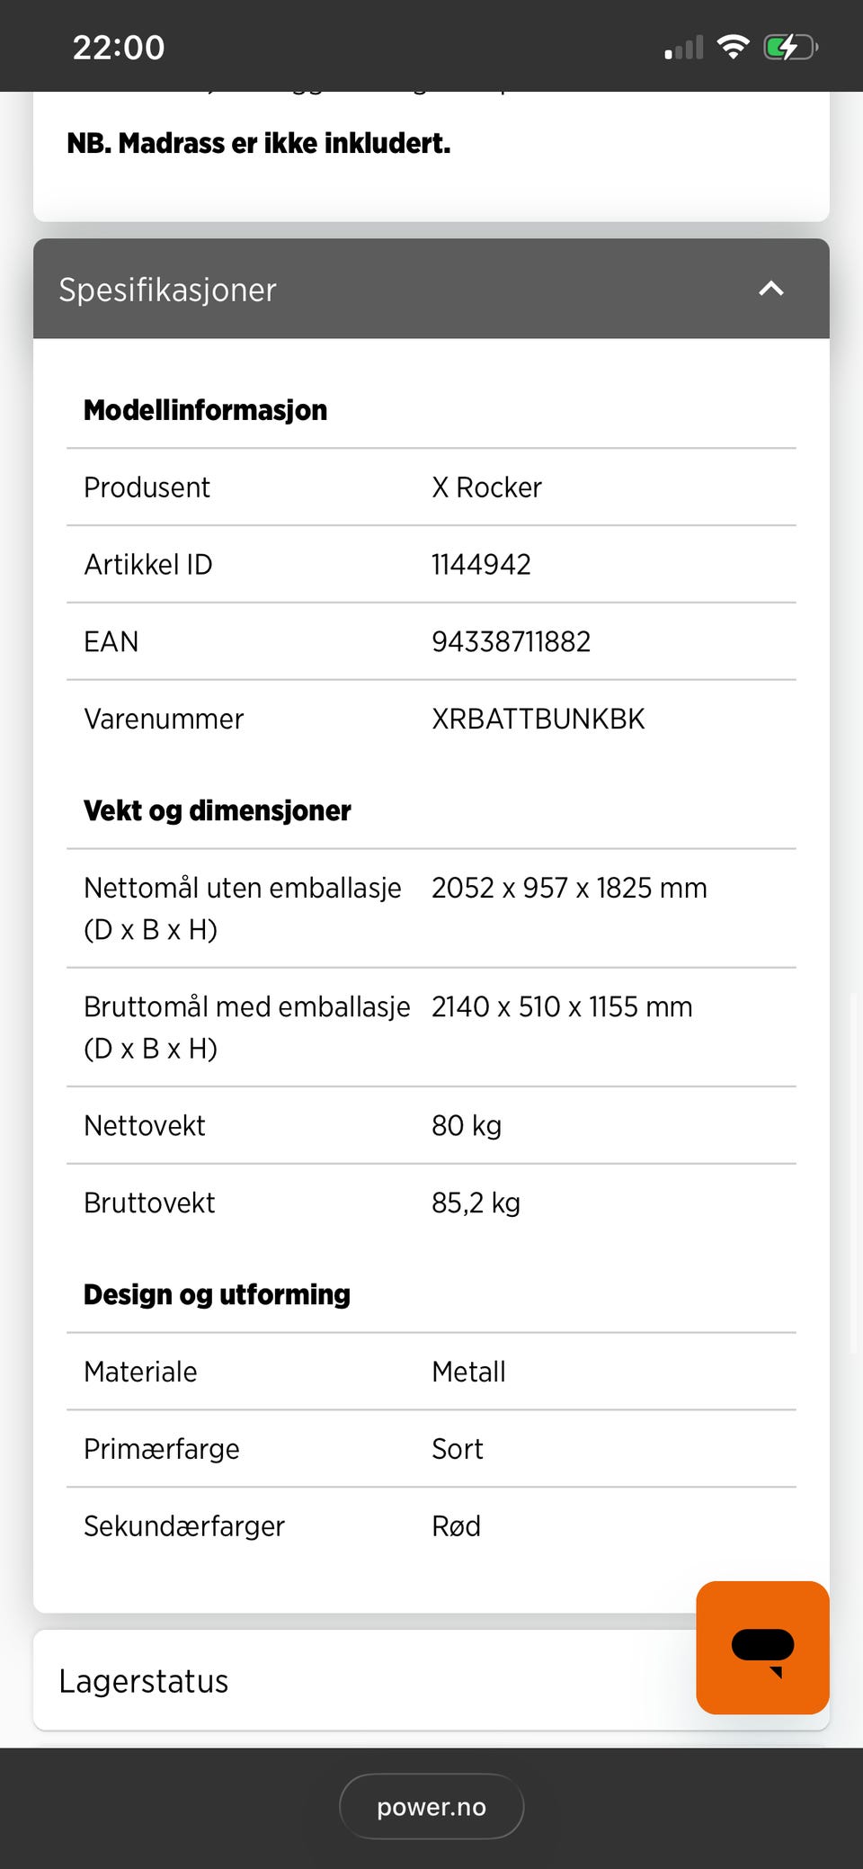Tap the Artikkel ID value 1144942

click(481, 564)
